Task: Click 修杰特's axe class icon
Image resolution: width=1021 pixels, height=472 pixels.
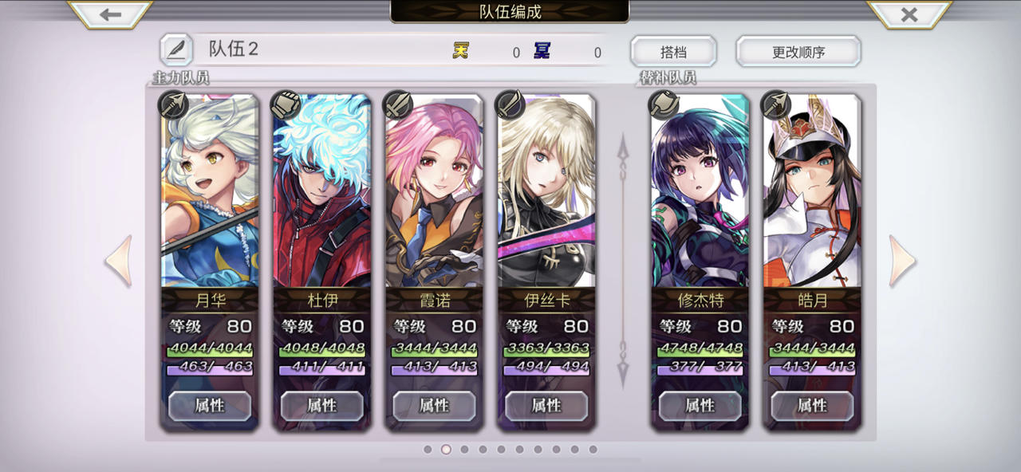Action: click(x=664, y=104)
